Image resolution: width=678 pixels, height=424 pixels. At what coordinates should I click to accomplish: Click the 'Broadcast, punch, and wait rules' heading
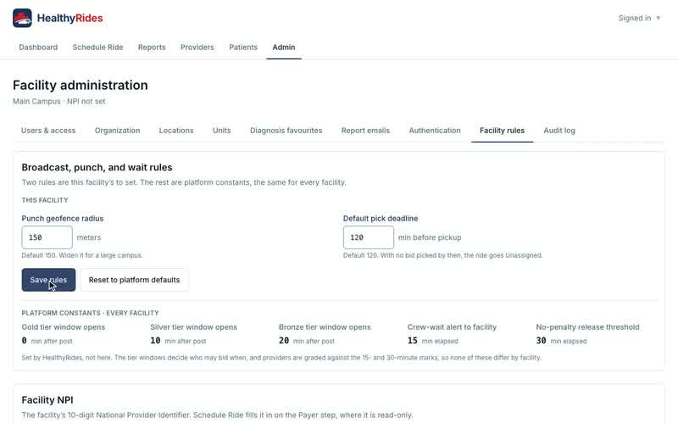[x=97, y=167]
